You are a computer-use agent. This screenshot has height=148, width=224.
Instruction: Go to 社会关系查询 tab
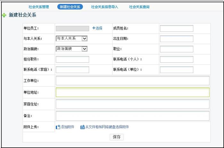click(139, 7)
